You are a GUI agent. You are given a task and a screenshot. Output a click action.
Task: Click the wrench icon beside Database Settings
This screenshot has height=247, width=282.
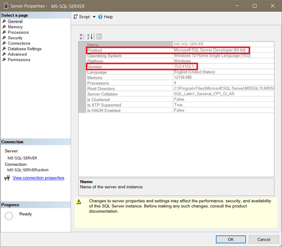[4, 48]
